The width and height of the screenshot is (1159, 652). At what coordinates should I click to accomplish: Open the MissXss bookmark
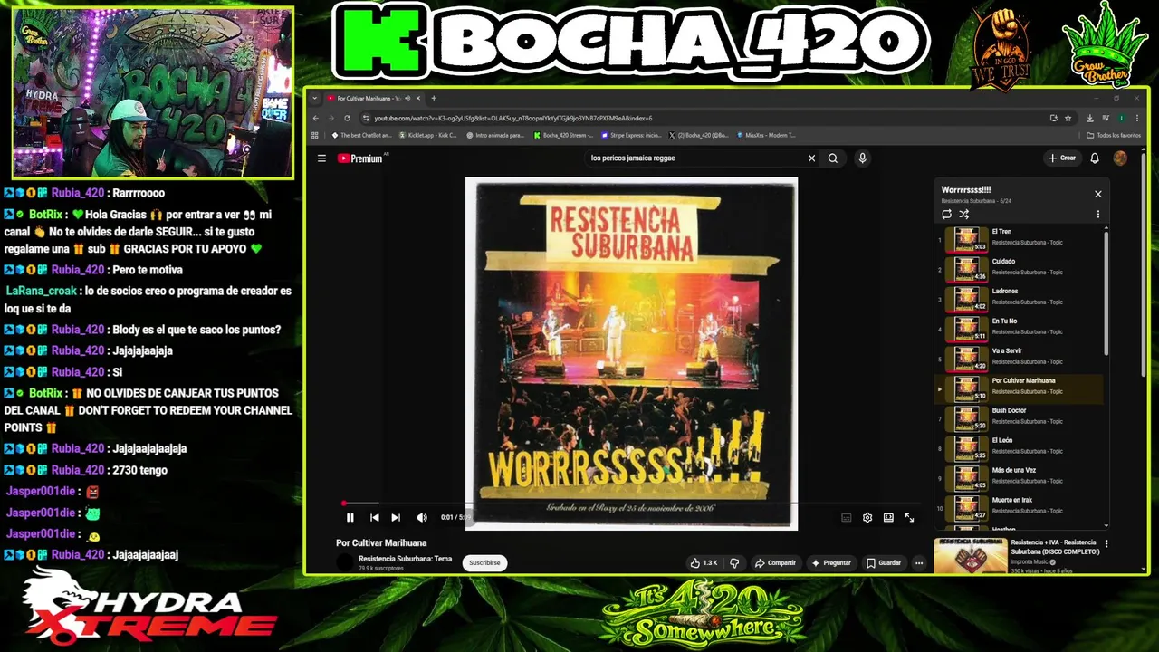(765, 135)
